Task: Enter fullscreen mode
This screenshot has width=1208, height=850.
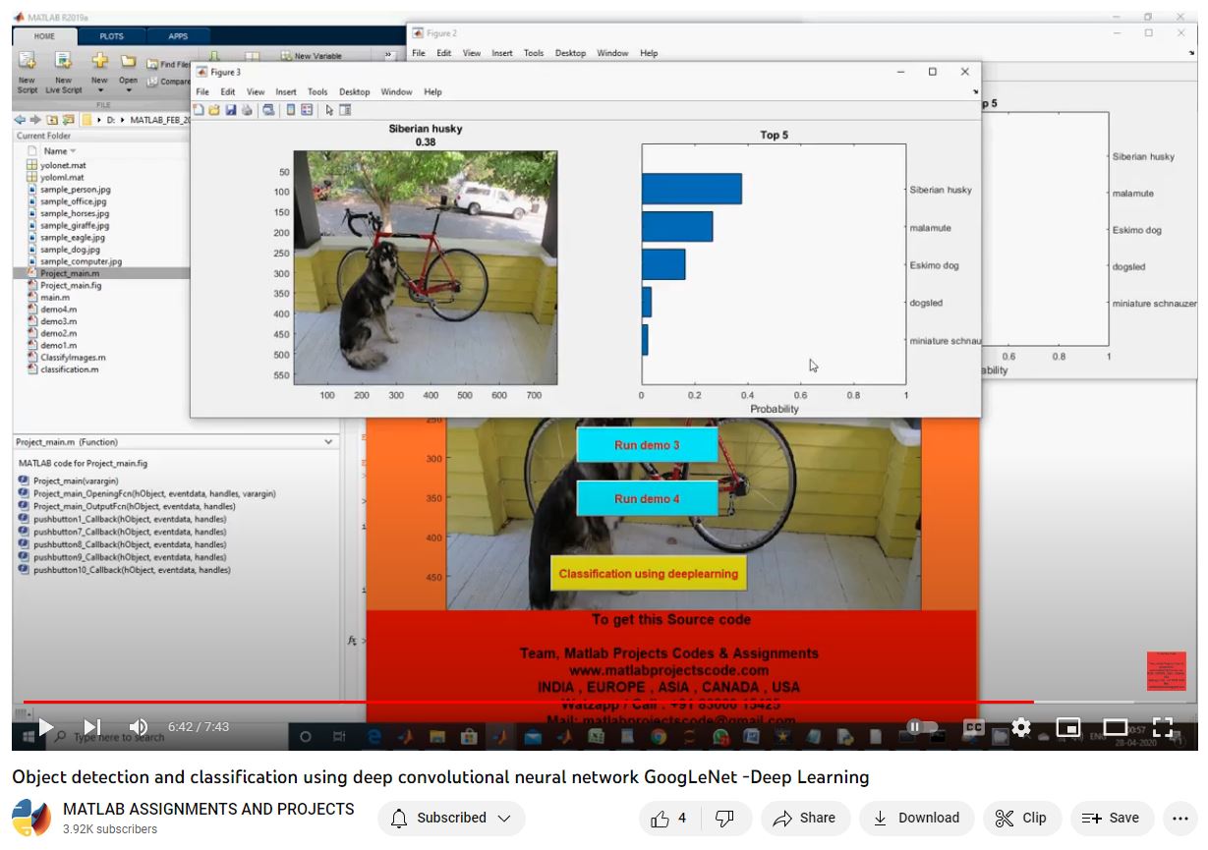Action: click(1162, 727)
